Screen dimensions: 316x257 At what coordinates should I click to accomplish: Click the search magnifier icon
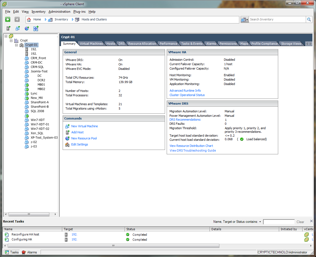(309, 19)
